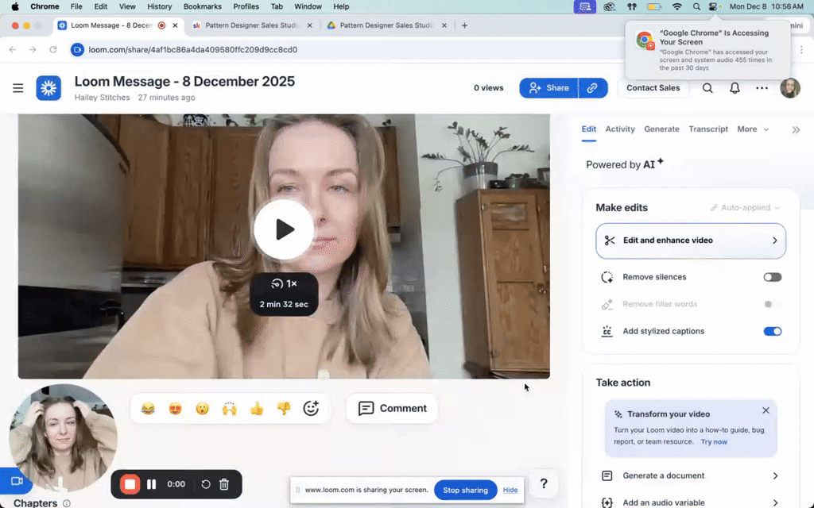Delete the recording with the trash icon
The image size is (814, 508).
pyautogui.click(x=224, y=484)
